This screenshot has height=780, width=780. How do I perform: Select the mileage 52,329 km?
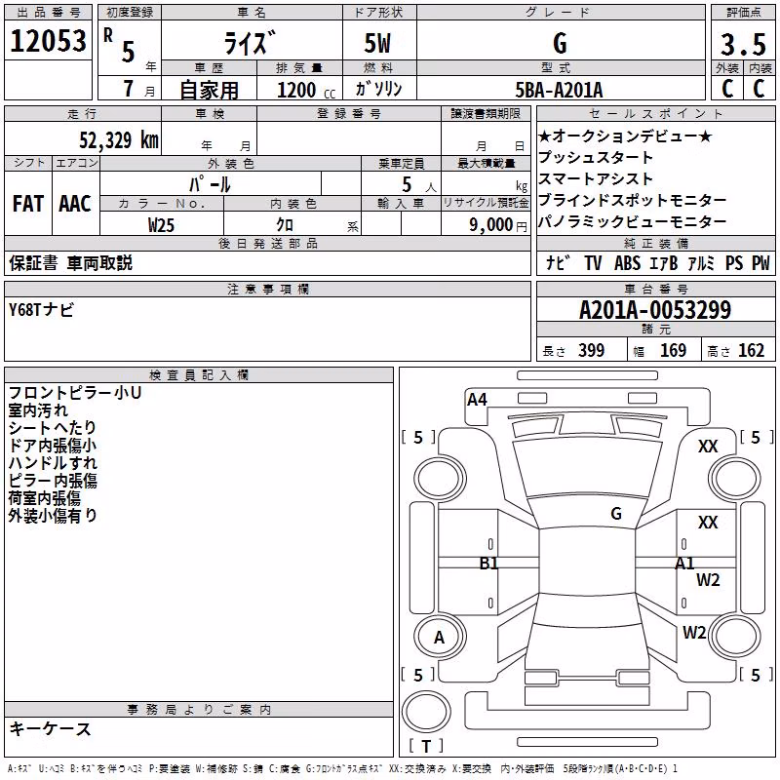point(119,140)
